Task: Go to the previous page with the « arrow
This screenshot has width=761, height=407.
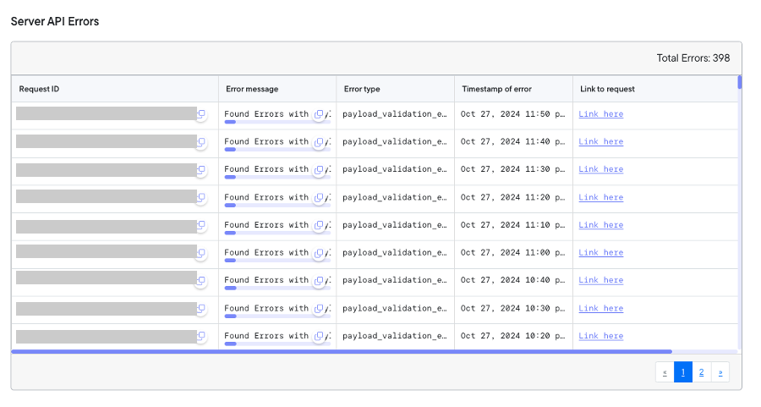Action: coord(665,372)
